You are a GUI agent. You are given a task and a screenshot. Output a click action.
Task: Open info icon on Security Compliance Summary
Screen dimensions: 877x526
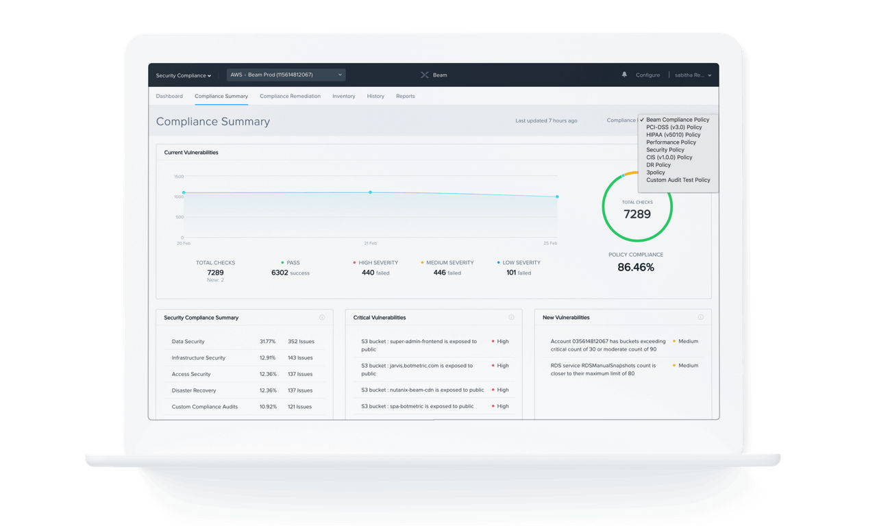(x=322, y=318)
